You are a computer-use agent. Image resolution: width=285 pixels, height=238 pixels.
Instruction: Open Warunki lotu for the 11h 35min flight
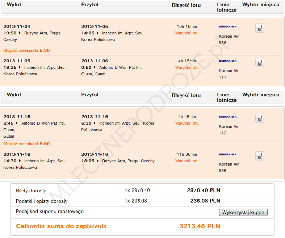tap(186, 161)
